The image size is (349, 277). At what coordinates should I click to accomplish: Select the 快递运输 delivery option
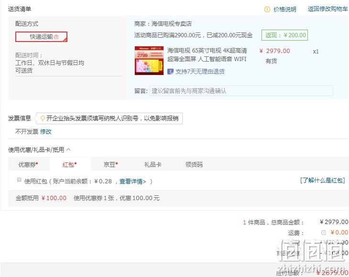click(x=41, y=37)
